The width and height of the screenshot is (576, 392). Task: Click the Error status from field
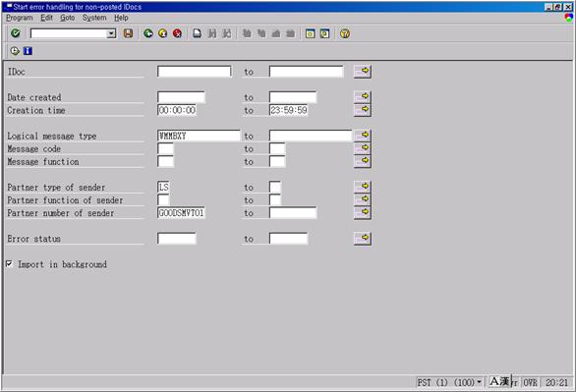coord(177,239)
